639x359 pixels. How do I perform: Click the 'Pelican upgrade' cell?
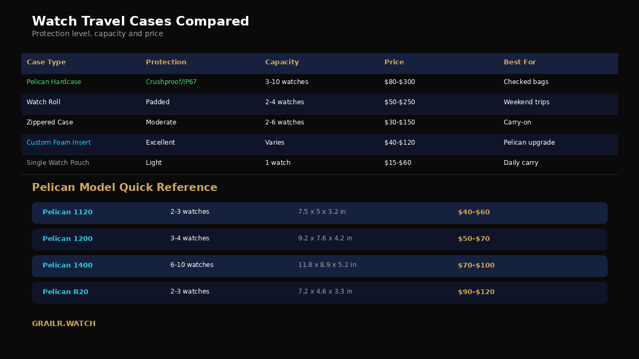tap(529, 143)
